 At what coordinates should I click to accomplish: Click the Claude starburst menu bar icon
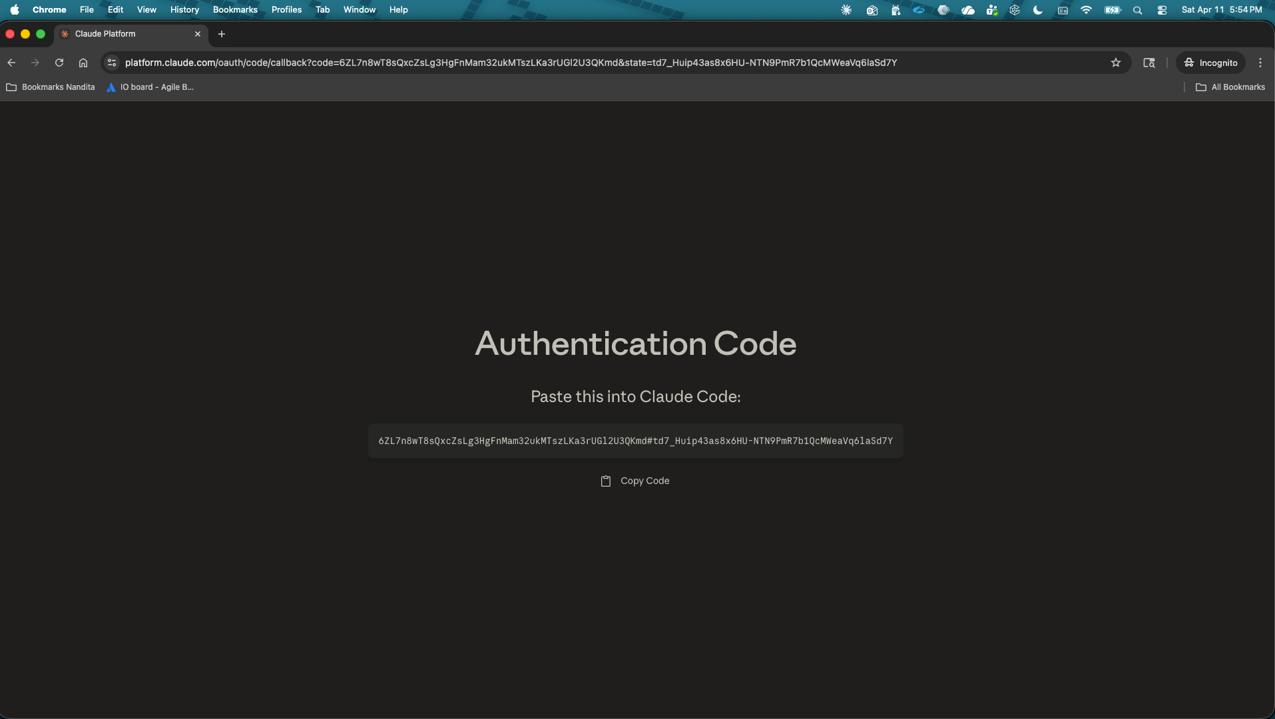click(x=846, y=10)
